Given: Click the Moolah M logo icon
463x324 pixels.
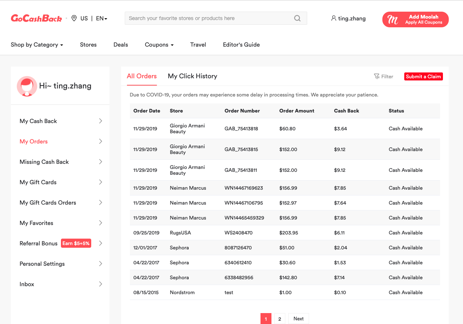Looking at the screenshot, I should pos(393,20).
